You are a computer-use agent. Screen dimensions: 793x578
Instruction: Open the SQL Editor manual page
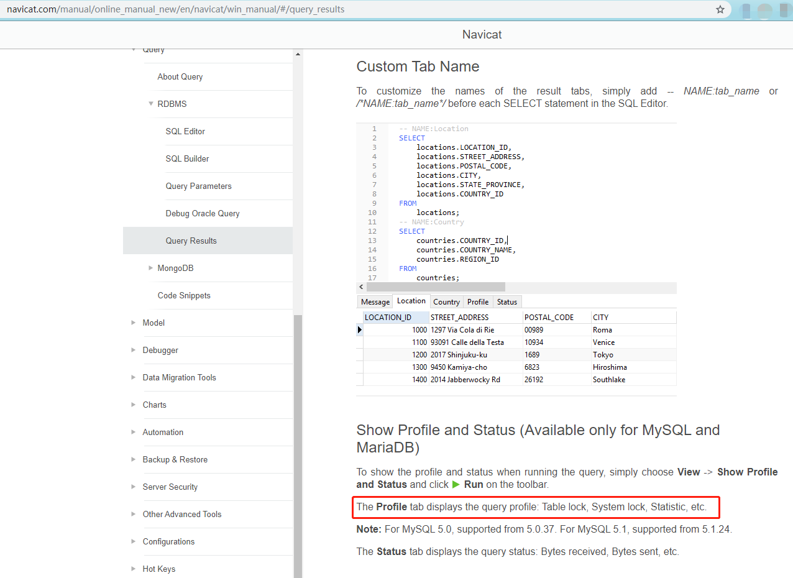tap(185, 131)
